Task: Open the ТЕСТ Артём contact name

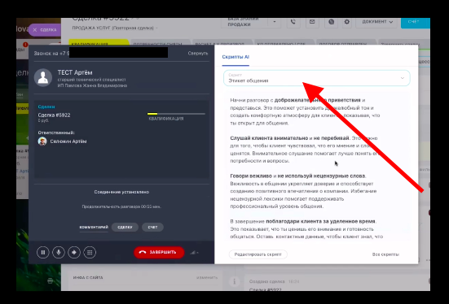Action: [x=75, y=72]
